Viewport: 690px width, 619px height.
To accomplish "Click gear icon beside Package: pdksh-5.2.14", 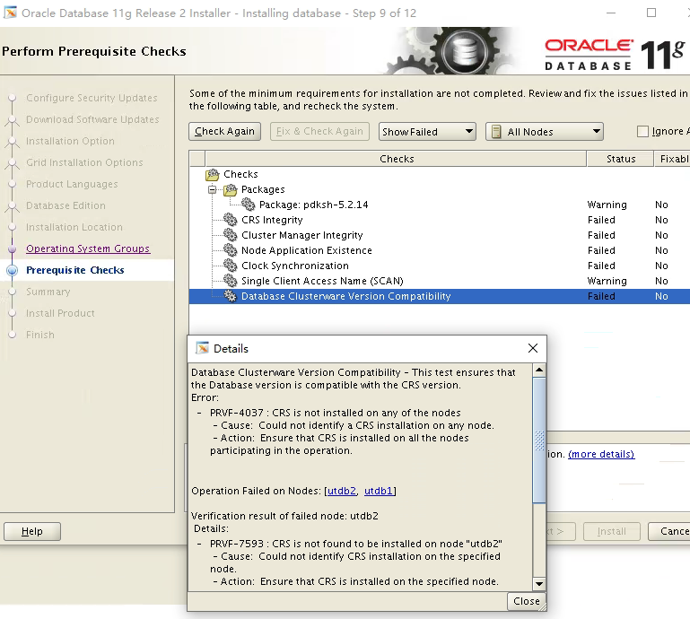I will pyautogui.click(x=249, y=205).
